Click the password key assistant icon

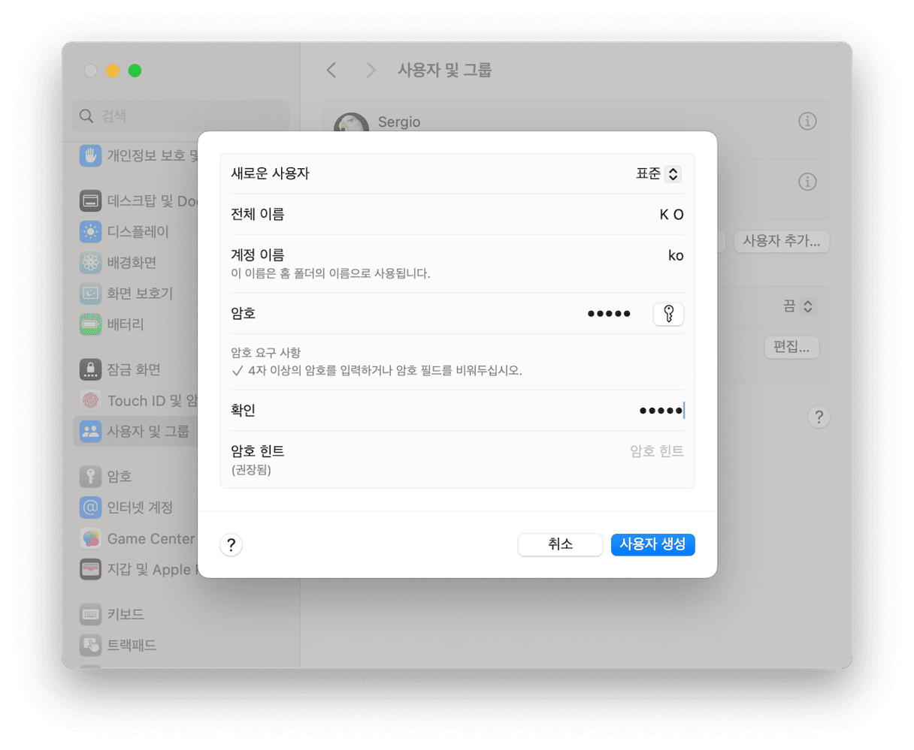pos(668,314)
